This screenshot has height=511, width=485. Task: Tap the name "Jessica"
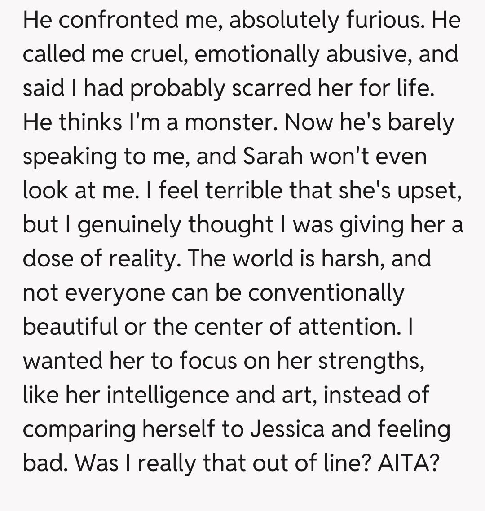(287, 429)
